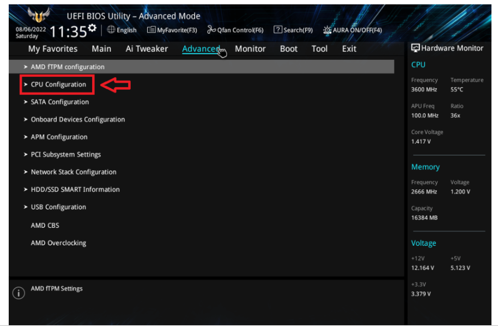Click the Memory heading
Image resolution: width=498 pixels, height=329 pixels.
tap(426, 167)
